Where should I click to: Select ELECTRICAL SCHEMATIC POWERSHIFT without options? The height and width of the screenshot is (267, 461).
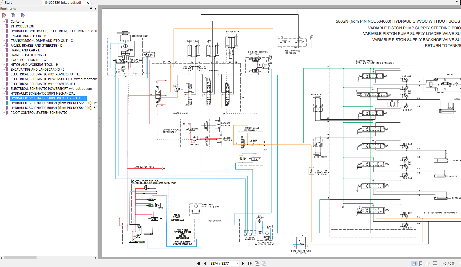[51, 89]
